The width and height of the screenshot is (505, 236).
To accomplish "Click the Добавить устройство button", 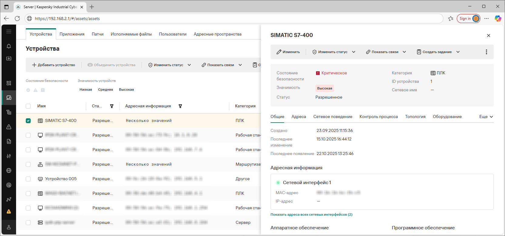I will (54, 65).
